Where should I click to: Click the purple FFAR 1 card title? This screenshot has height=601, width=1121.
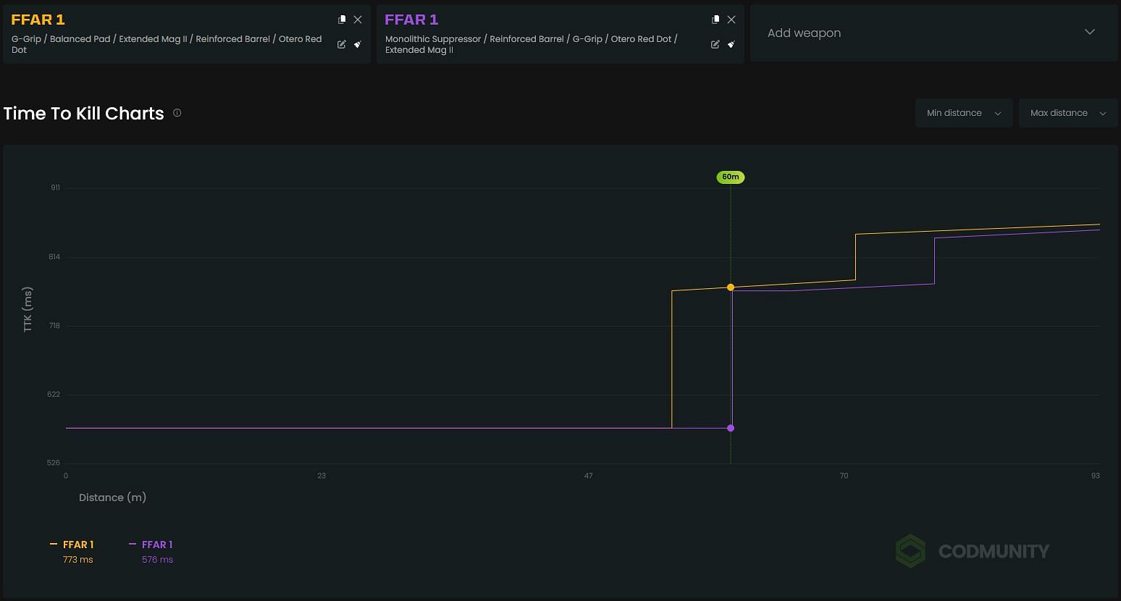tap(411, 20)
